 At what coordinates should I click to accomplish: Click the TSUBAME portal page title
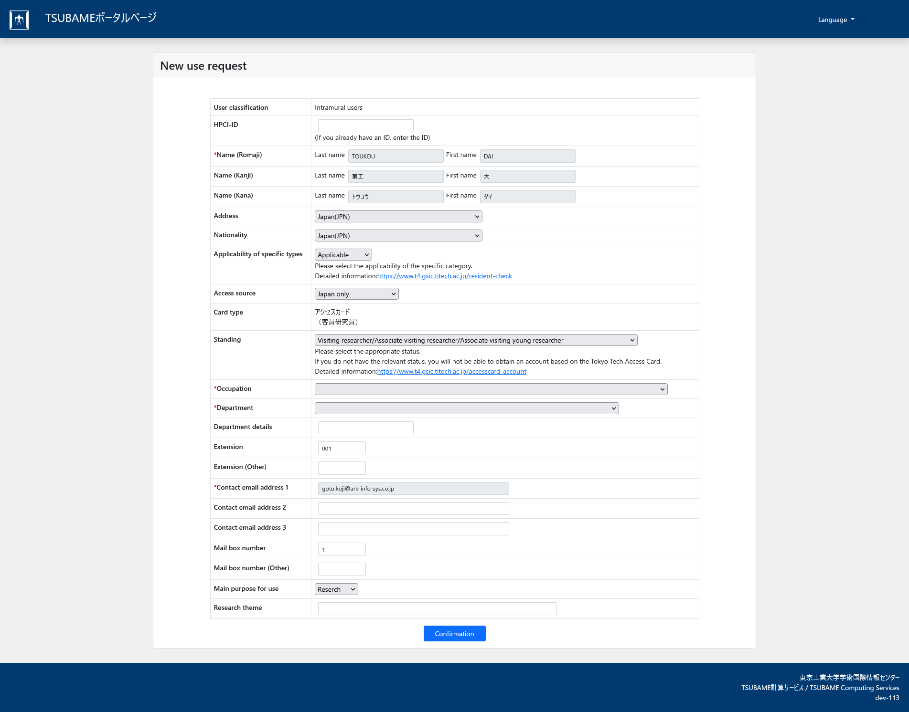pos(101,18)
